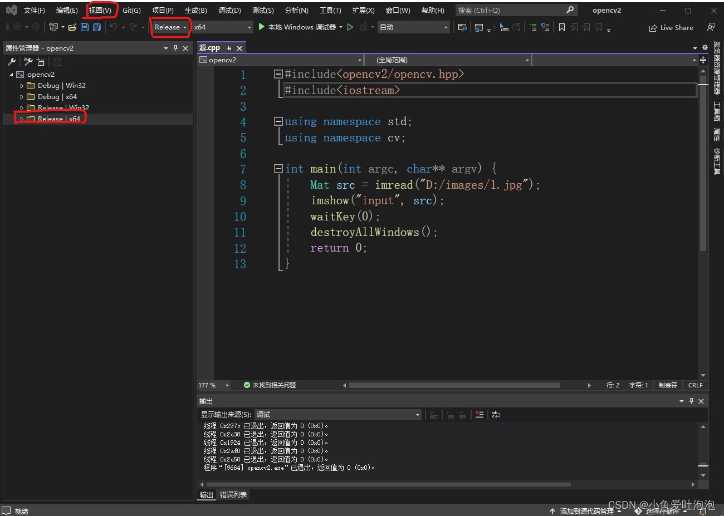Start debugging with the green play icon
Screen dimensions: 724x516
(x=262, y=27)
